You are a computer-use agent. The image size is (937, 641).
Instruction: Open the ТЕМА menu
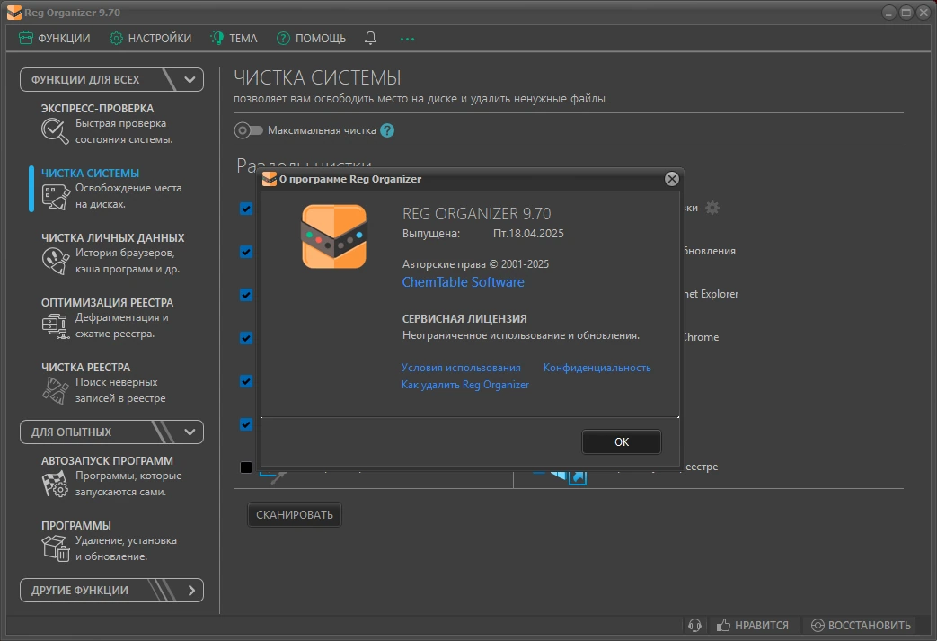(234, 39)
